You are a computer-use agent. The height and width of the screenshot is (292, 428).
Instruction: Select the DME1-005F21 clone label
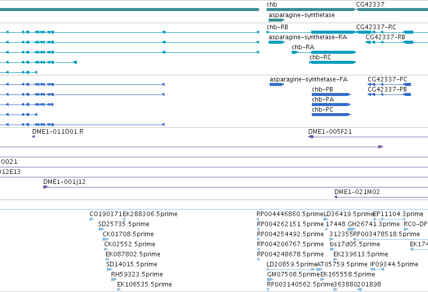[330, 132]
